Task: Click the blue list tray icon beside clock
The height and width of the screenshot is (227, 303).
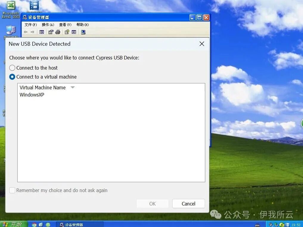Action: [287, 225]
